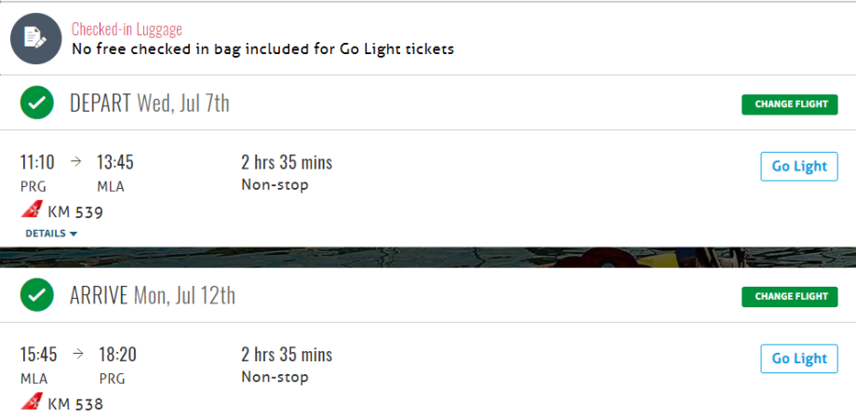Click flight number KM 539
Image resolution: width=856 pixels, height=418 pixels.
click(75, 212)
